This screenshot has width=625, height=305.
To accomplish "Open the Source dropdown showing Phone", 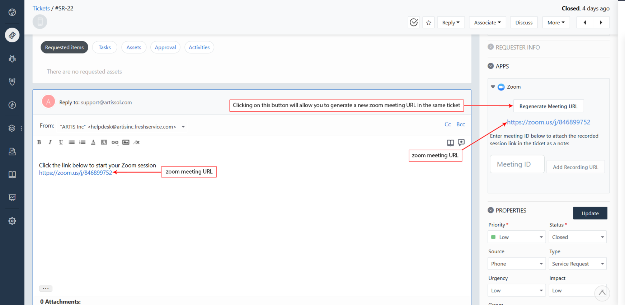I will pos(516,264).
